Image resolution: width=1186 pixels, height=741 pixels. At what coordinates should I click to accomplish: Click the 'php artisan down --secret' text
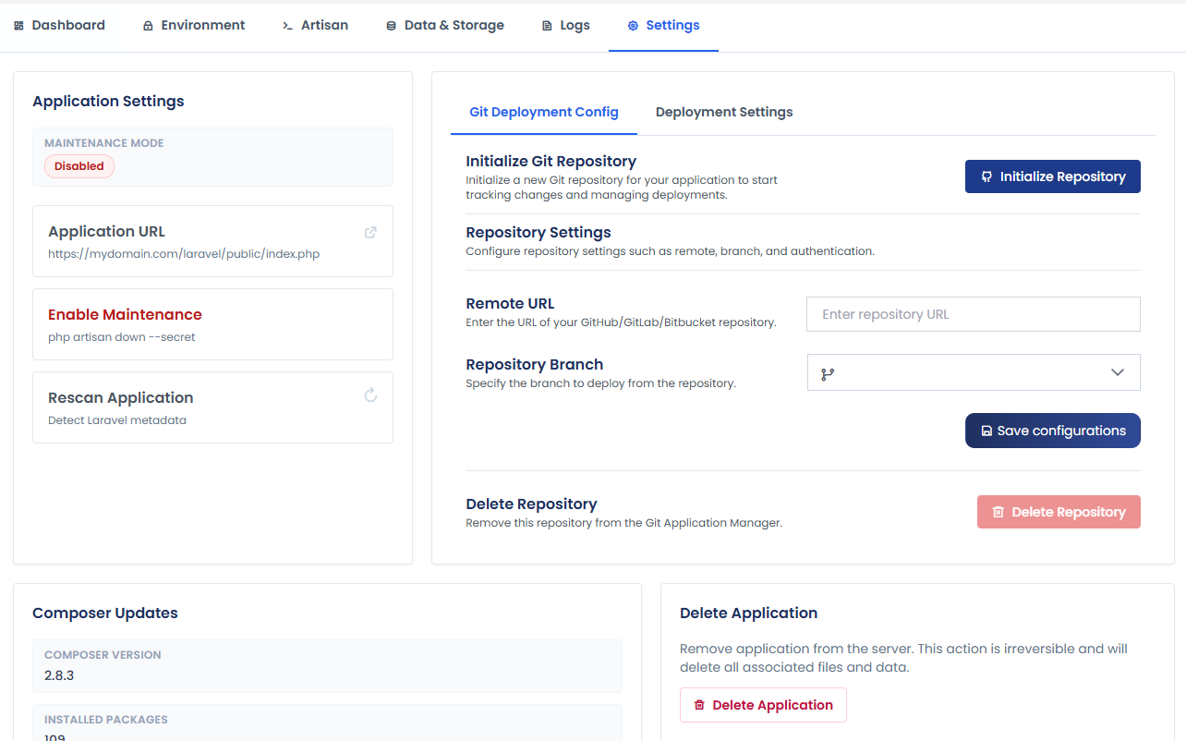click(122, 337)
